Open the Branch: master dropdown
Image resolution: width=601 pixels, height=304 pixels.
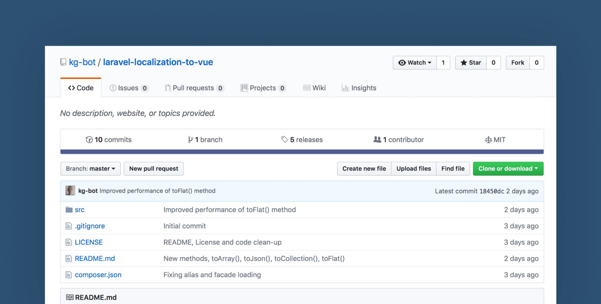[91, 169]
